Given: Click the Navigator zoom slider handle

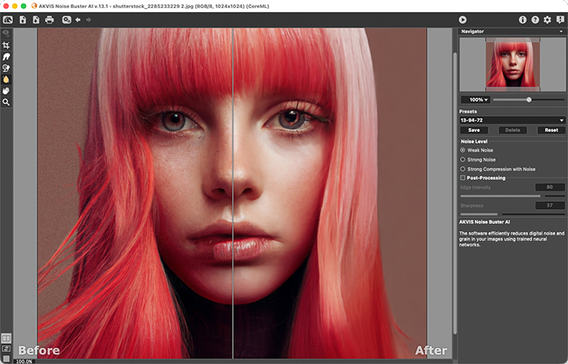Looking at the screenshot, I should click(x=529, y=100).
